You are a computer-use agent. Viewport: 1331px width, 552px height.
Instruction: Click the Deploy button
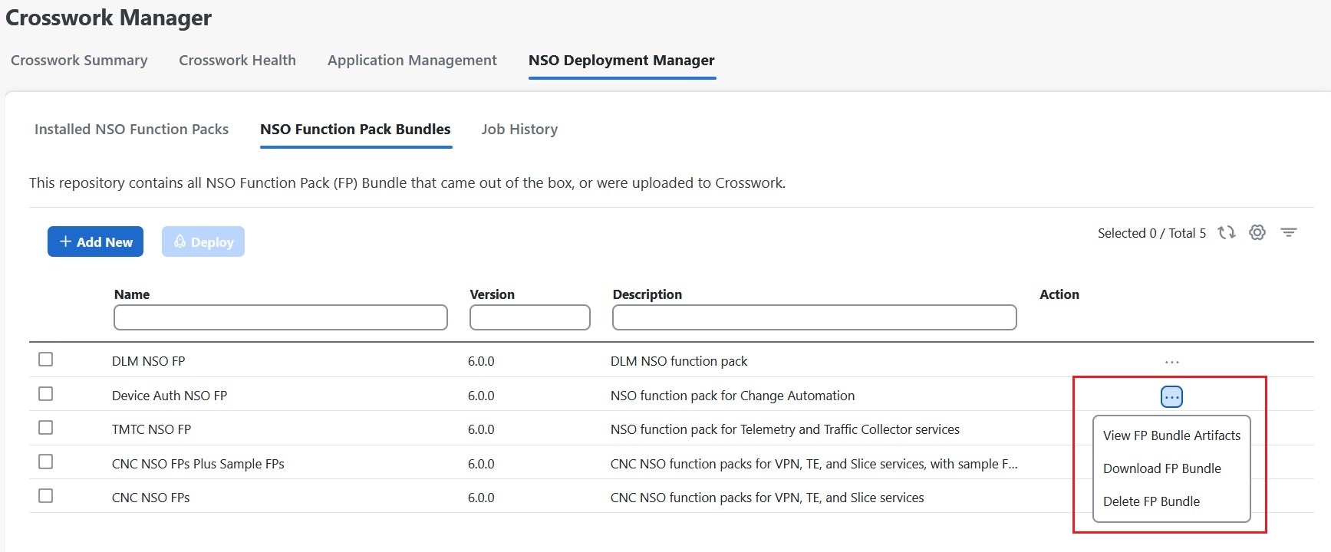click(x=203, y=242)
